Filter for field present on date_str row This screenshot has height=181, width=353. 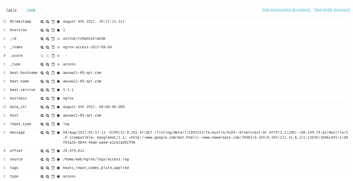[58, 107]
